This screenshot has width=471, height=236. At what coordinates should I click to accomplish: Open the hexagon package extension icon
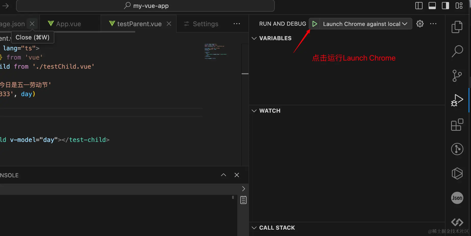(x=457, y=173)
